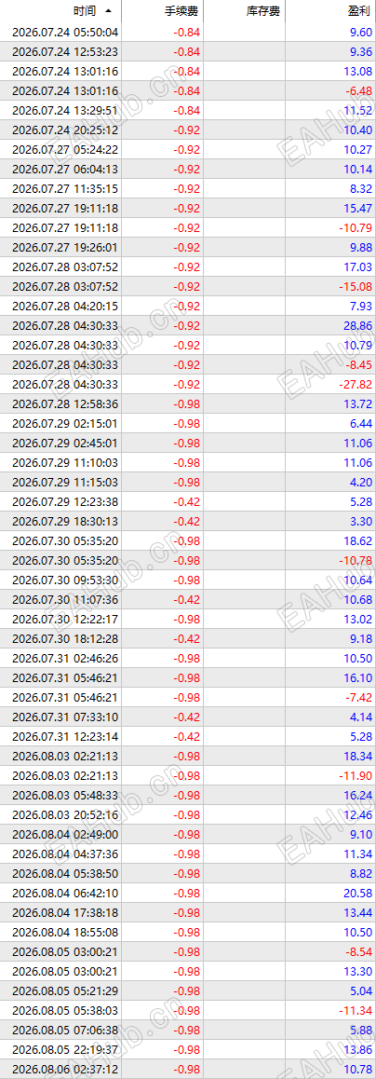Select row dated 2026.08.05 05:21:29

pyautogui.click(x=188, y=990)
